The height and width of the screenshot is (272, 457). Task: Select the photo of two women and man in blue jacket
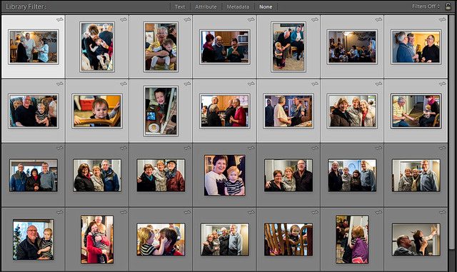(x=97, y=175)
